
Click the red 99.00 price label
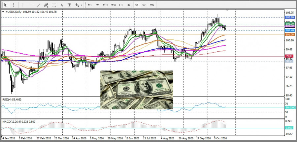(x=290, y=56)
